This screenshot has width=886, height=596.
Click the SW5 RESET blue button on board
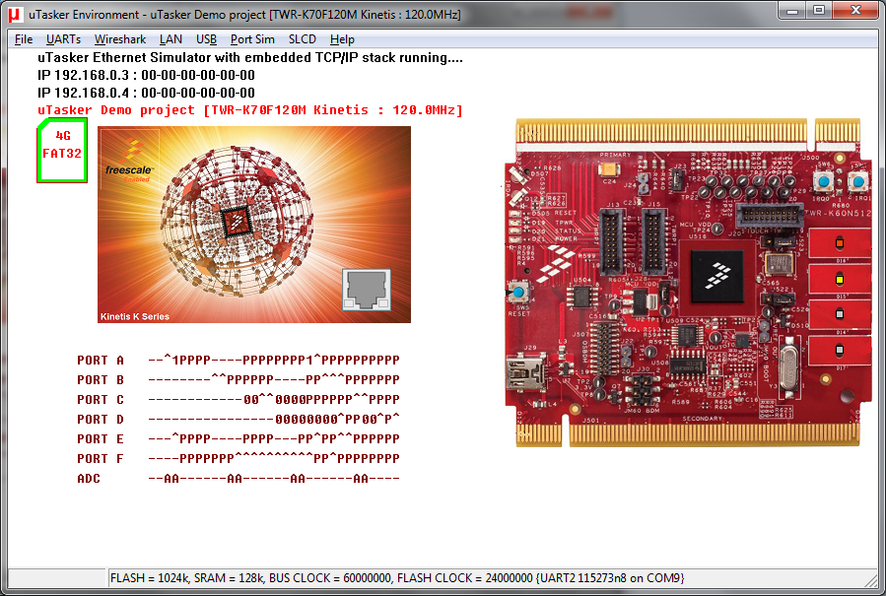coord(518,293)
